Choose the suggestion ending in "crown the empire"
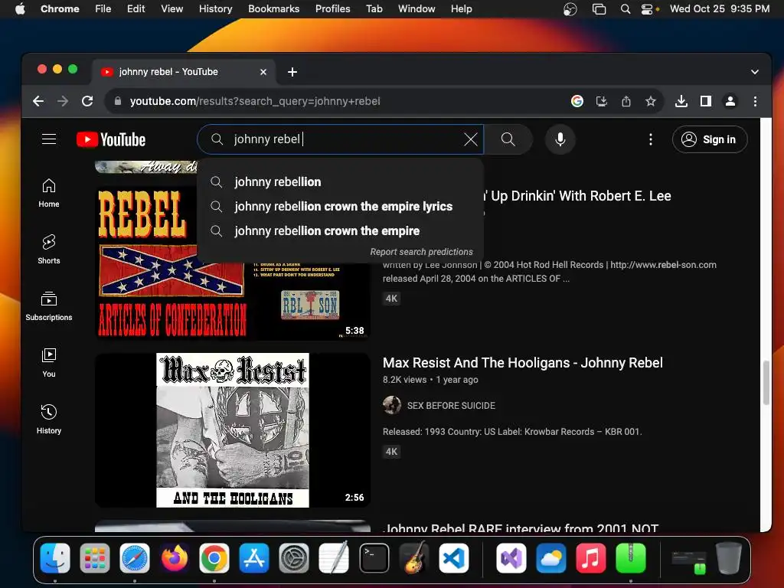Screen dimensions: 784x588 pyautogui.click(x=340, y=230)
